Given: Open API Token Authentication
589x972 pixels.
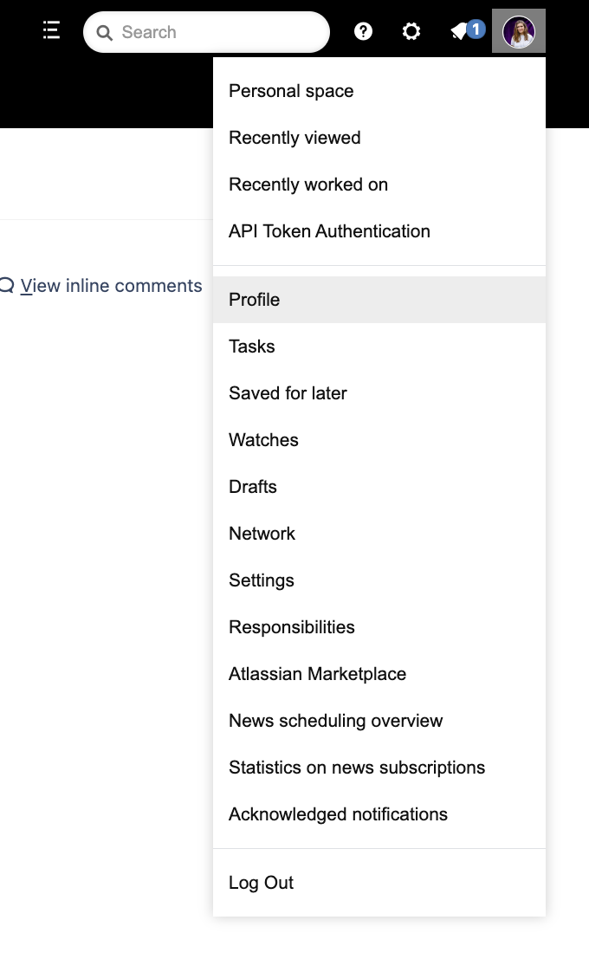Looking at the screenshot, I should coord(379,231).
